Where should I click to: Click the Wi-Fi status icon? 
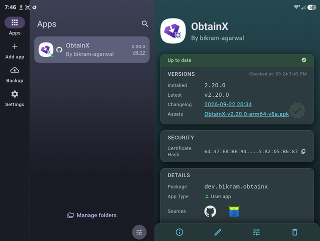296,7
